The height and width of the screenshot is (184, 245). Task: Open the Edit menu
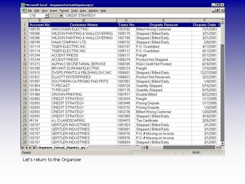pos(37,11)
